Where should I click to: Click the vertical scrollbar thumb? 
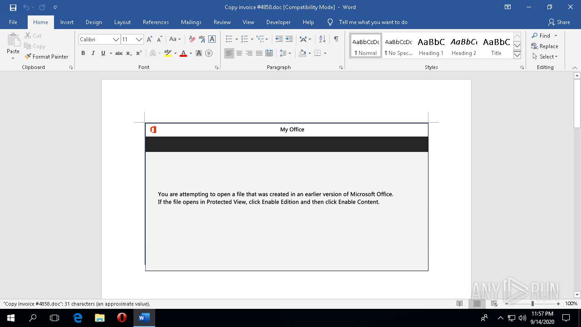pyautogui.click(x=577, y=104)
